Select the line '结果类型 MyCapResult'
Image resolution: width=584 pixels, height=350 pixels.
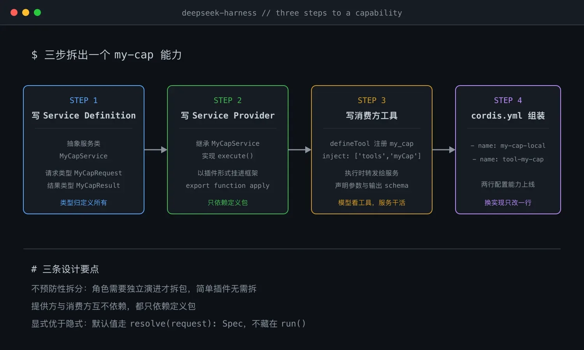(x=84, y=185)
